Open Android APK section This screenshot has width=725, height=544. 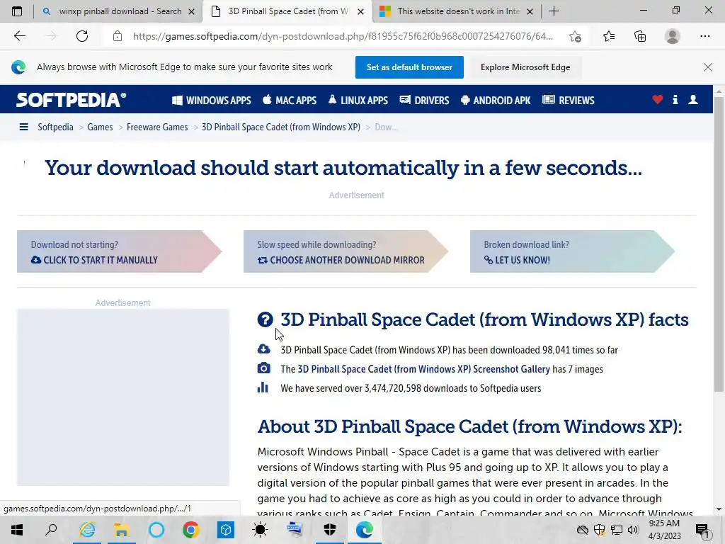point(496,101)
